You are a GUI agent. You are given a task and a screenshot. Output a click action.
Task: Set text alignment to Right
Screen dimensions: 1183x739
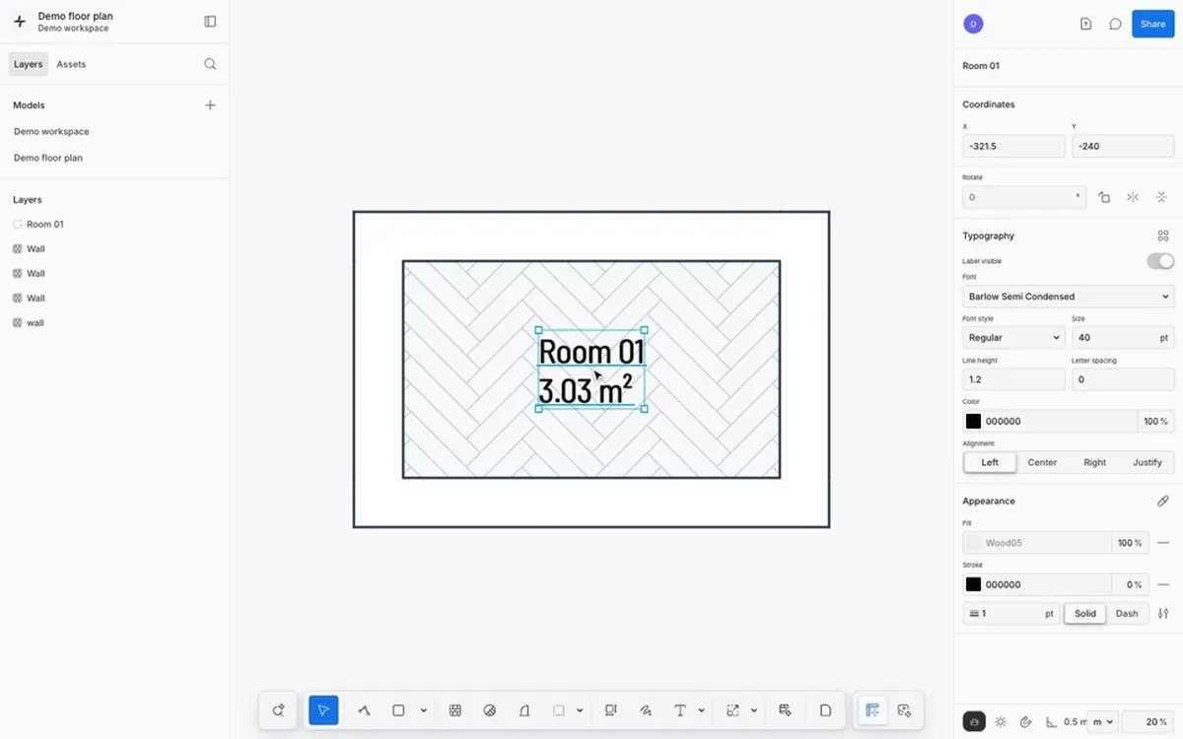click(1094, 462)
